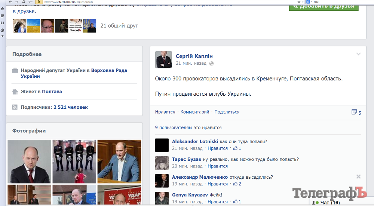Like the post via 'Нравится' link

(165, 112)
